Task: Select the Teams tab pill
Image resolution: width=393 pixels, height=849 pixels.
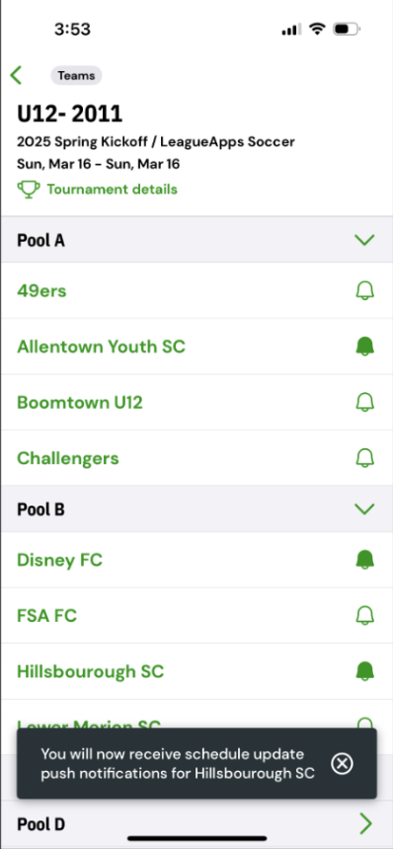Action: [76, 76]
